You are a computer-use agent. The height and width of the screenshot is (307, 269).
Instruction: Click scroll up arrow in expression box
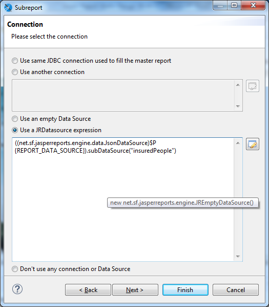tap(238, 143)
